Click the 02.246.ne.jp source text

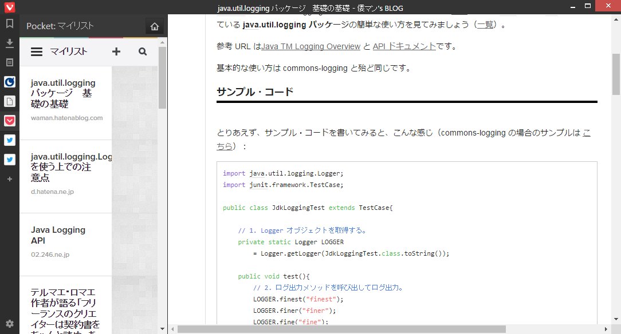click(50, 255)
